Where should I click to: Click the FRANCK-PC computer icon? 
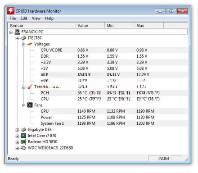17,32
